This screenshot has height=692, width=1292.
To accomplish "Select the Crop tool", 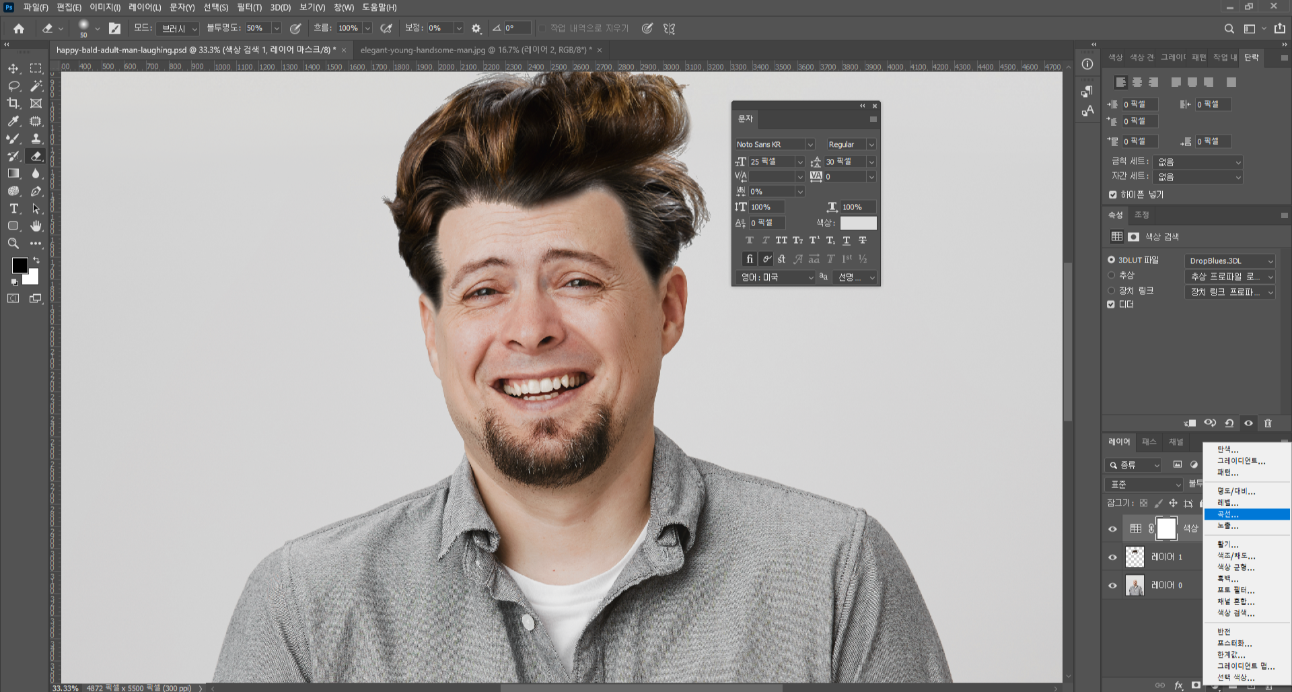I will [x=13, y=104].
